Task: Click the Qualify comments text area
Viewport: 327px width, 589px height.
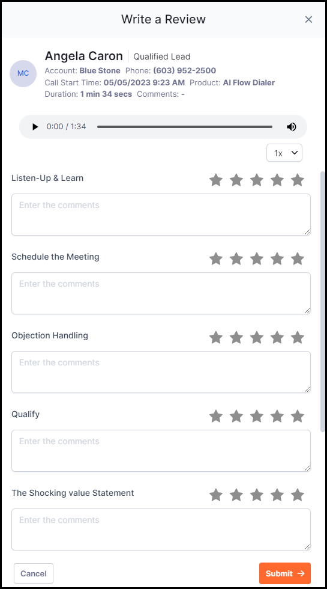Action: tap(161, 451)
